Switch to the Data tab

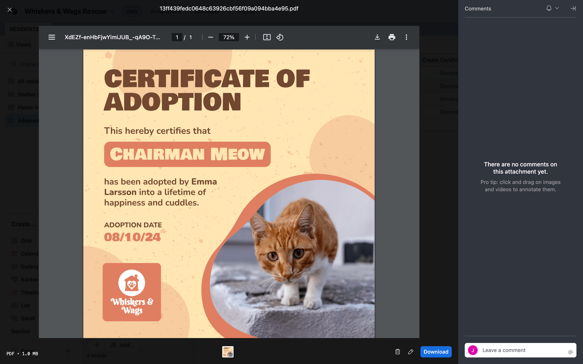click(132, 11)
